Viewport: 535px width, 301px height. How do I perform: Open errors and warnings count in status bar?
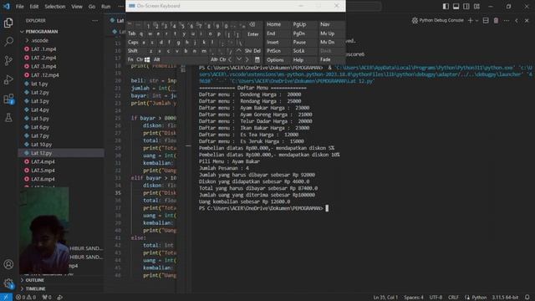point(26,298)
